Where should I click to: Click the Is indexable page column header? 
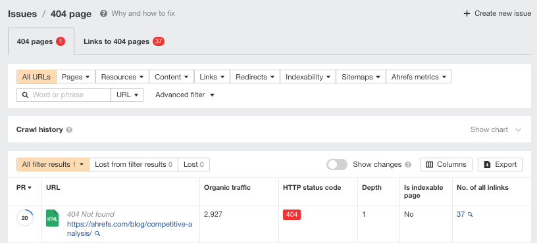coord(423,192)
